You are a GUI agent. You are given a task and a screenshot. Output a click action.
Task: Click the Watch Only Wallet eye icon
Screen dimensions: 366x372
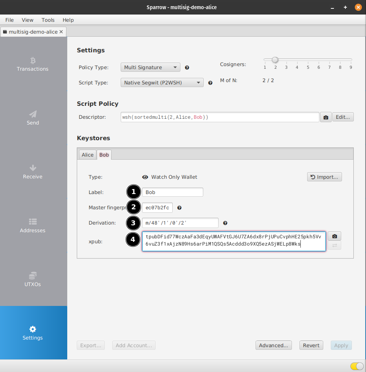[145, 177]
